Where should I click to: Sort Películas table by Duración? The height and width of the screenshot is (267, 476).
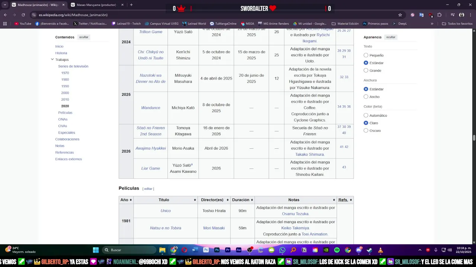(242, 200)
